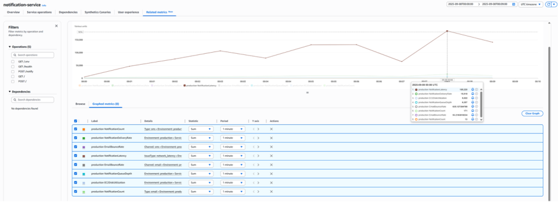Screen dimensions: 558x202
Task: Click the green NotificationDeliveryRate color swatch
Action: click(x=83, y=138)
